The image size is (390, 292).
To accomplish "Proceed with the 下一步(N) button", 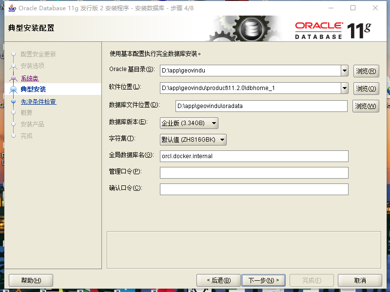I will [264, 280].
